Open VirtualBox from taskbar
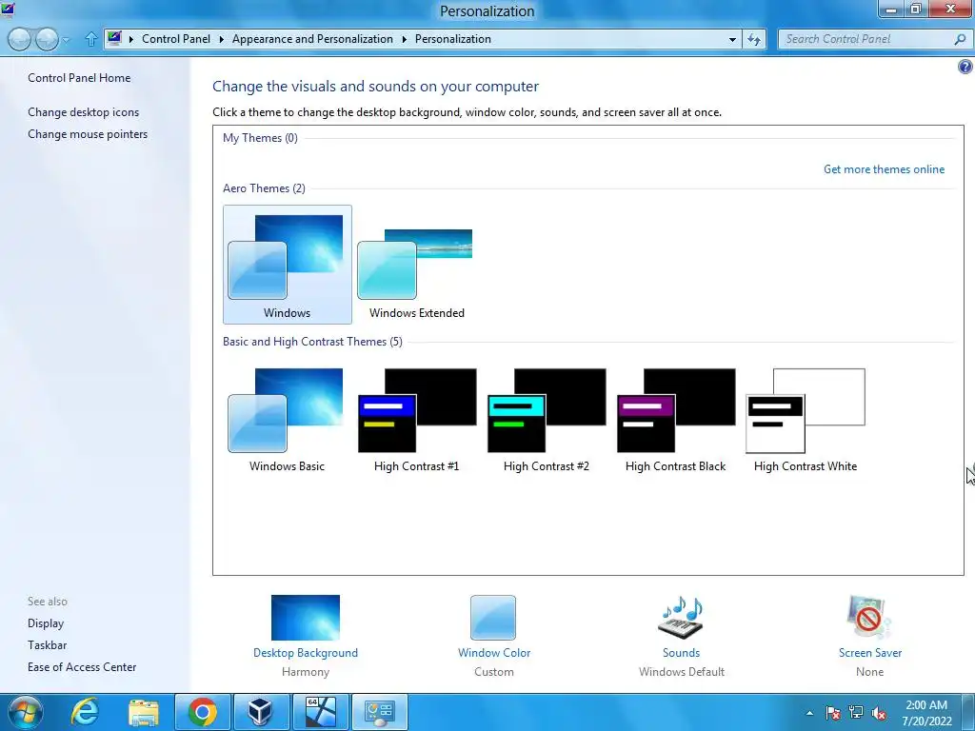975x731 pixels. tap(261, 712)
